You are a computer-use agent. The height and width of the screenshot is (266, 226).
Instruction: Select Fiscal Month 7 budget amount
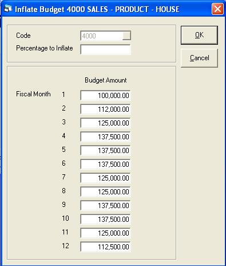point(105,178)
